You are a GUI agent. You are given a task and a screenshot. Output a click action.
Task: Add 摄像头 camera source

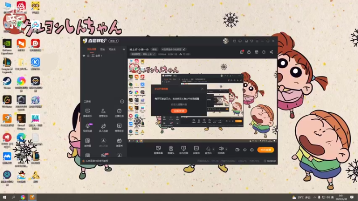pyautogui.click(x=171, y=150)
